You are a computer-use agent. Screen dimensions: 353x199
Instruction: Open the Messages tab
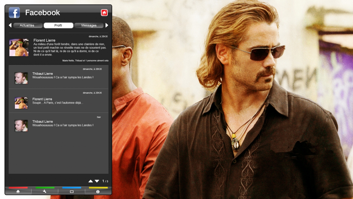click(89, 26)
